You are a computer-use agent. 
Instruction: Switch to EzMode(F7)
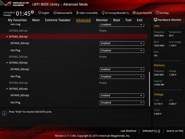(x=151, y=131)
